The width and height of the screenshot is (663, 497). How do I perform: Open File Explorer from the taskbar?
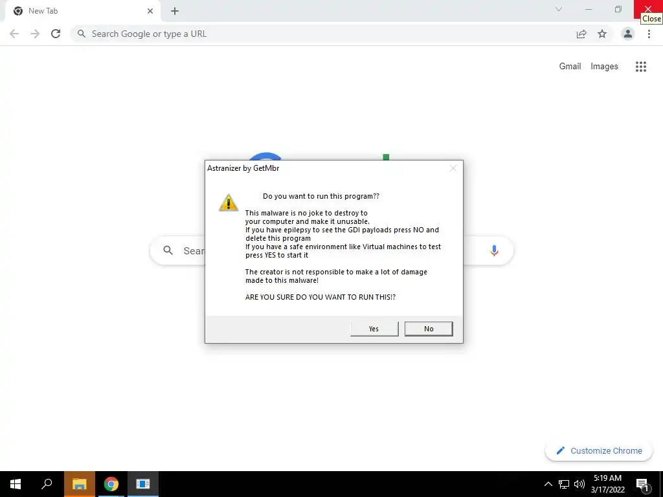pos(79,484)
